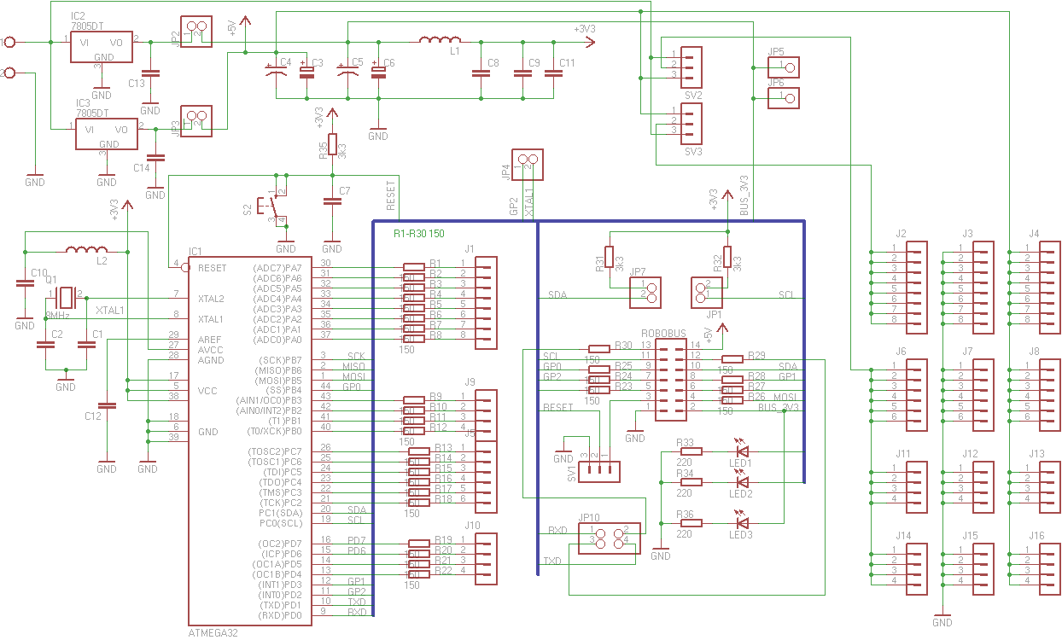Select jumper JP5 symbol
This screenshot has width=1062, height=640.
[x=784, y=67]
